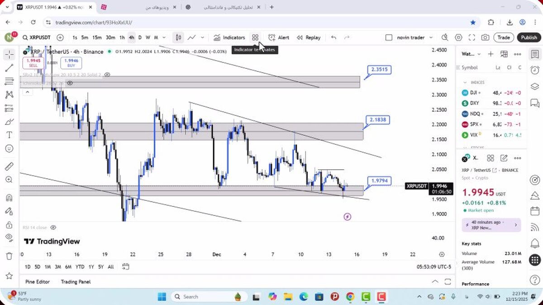The width and height of the screenshot is (543, 305).
Task: Open the emoji and icons tool
Action: click(9, 148)
